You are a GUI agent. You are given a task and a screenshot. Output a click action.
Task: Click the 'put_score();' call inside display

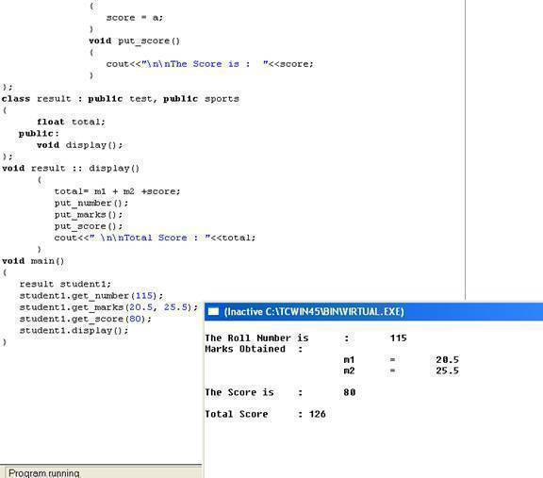[x=89, y=226]
